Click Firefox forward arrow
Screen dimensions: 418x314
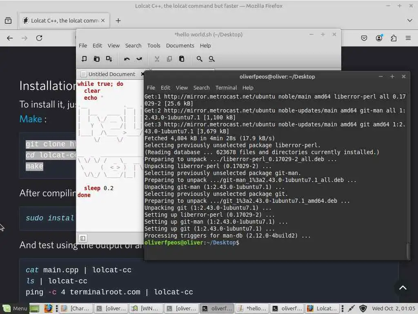click(24, 38)
